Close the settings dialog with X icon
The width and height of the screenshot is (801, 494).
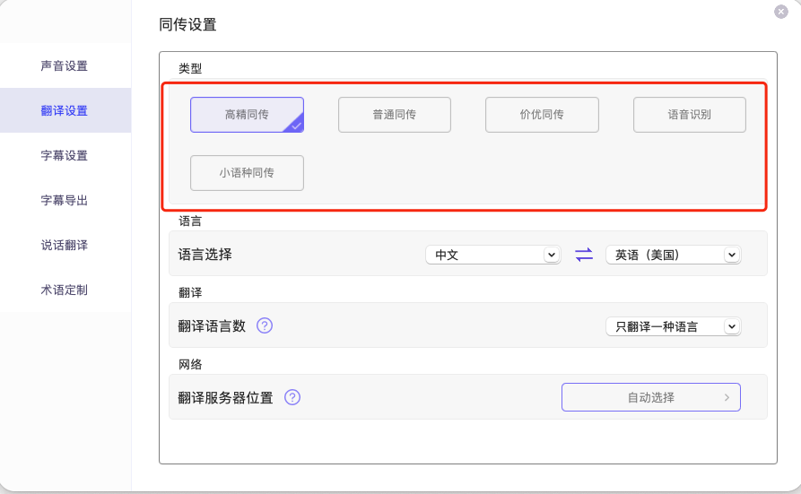(781, 11)
